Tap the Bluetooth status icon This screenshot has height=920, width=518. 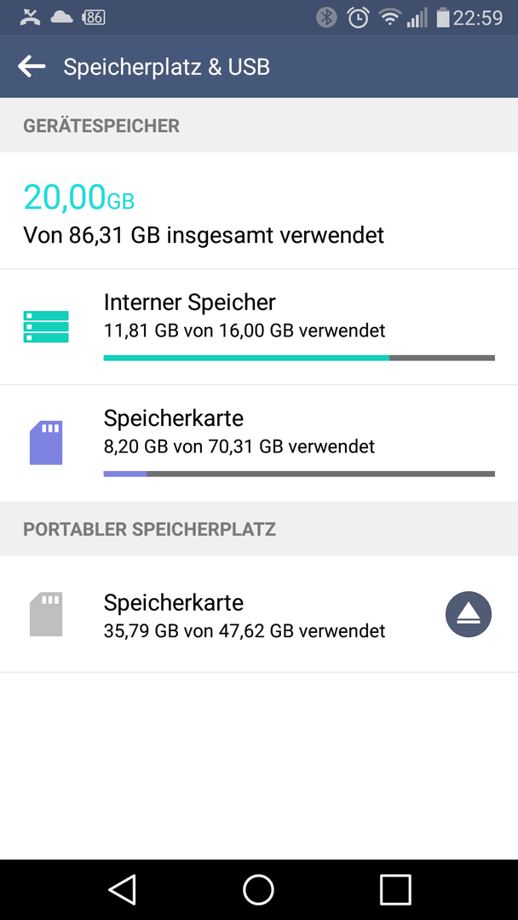(326, 17)
